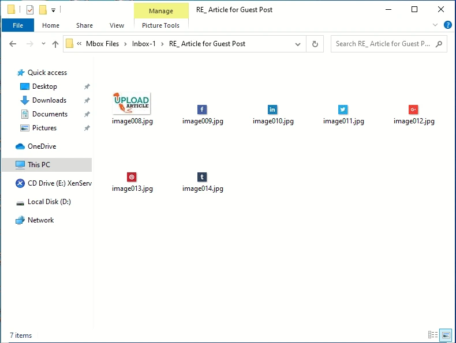The image size is (456, 343).
Task: Focus the Search RE_ Article for Guest Post box
Action: [x=389, y=44]
